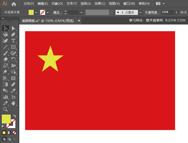Image resolution: width=188 pixels, height=143 pixels.
Task: Choose the Eraser tool
Action: [5, 59]
